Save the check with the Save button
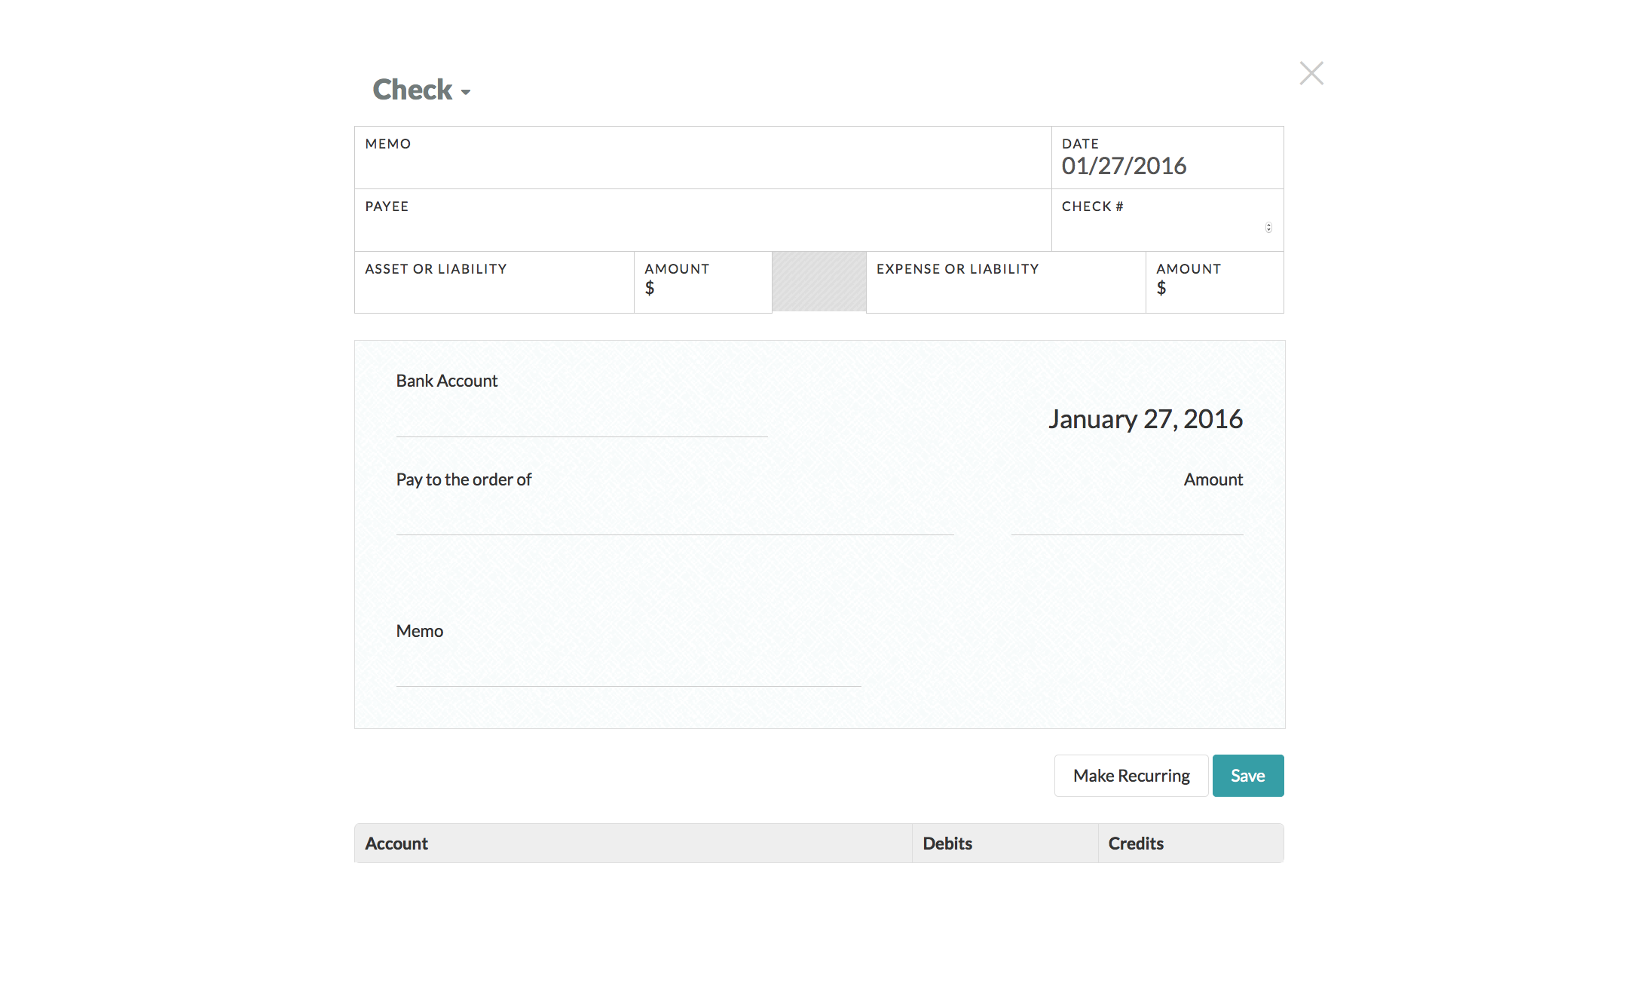 pos(1247,776)
